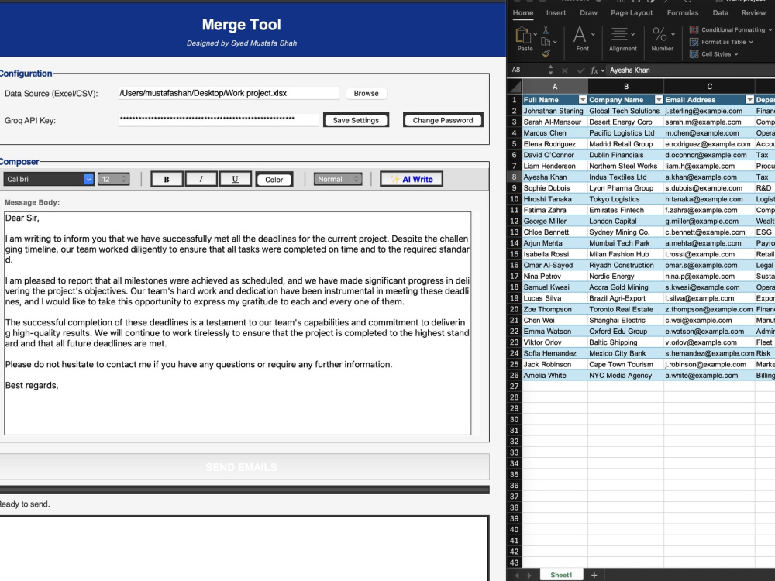The height and width of the screenshot is (581, 775).
Task: Click the name box stepper arrows
Action: 550,70
